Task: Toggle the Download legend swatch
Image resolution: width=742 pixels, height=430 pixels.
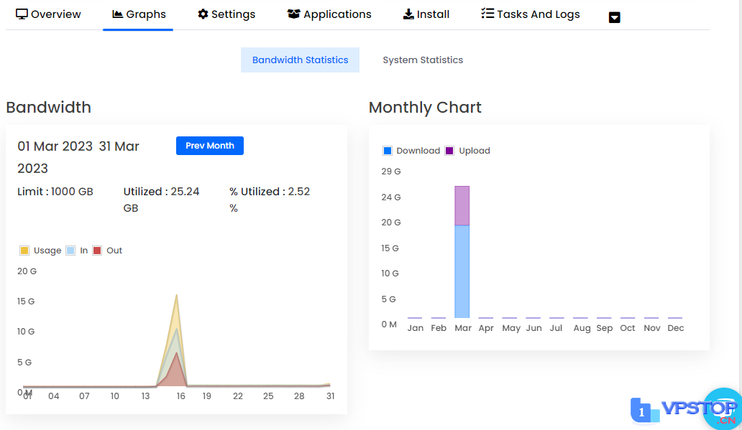Action: [x=387, y=151]
